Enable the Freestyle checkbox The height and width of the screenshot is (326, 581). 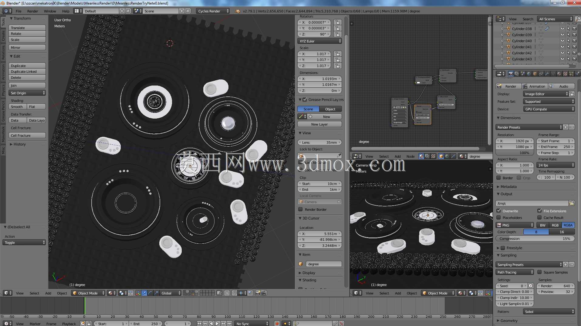point(503,248)
